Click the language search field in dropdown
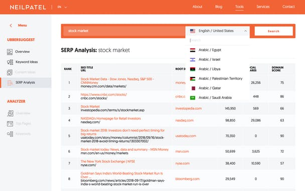Viewport: 305px width, 191px height. click(218, 40)
